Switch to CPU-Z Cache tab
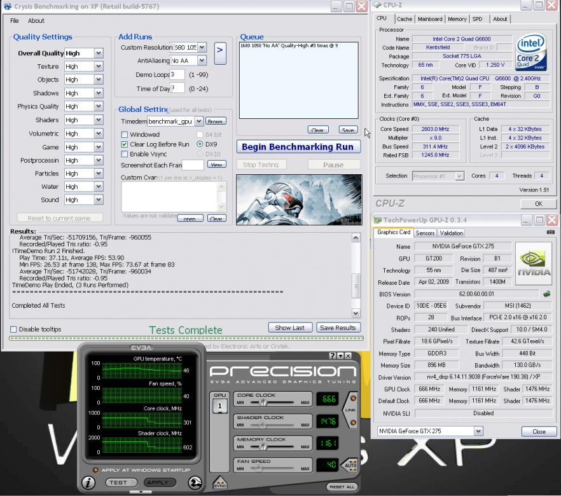 coord(405,19)
